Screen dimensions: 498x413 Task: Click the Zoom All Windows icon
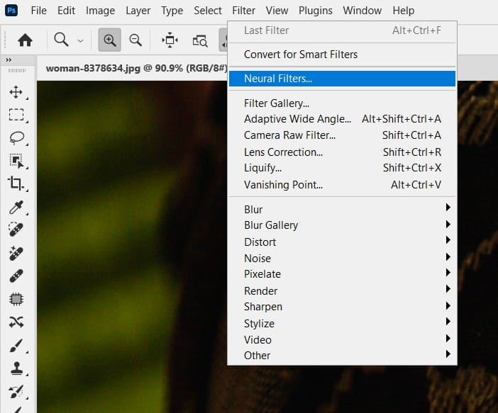200,40
